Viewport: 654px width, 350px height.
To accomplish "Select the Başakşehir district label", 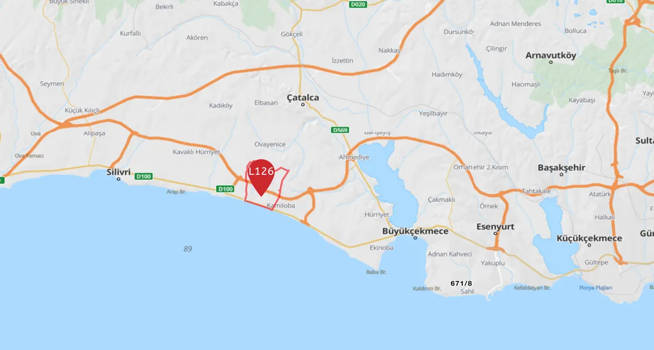I will 561,167.
